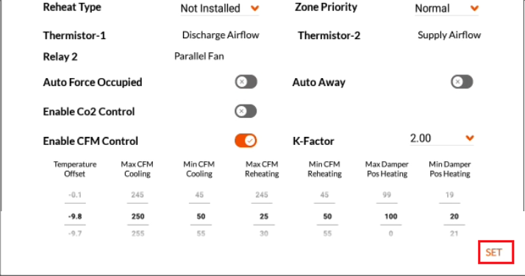Toggle the Auto Force Occupied switch
525x276 pixels.
[x=246, y=82]
